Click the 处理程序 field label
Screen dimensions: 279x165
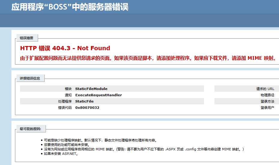[x=65, y=101]
